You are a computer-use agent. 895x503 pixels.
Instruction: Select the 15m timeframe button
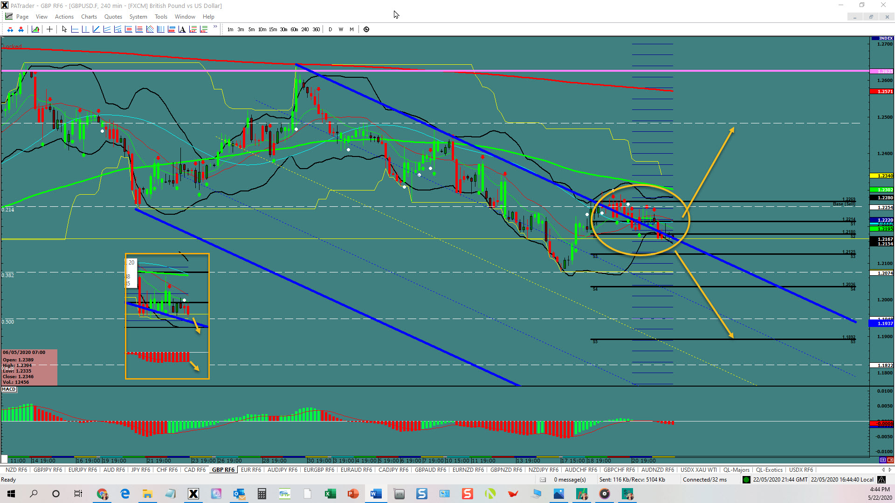[x=273, y=29]
